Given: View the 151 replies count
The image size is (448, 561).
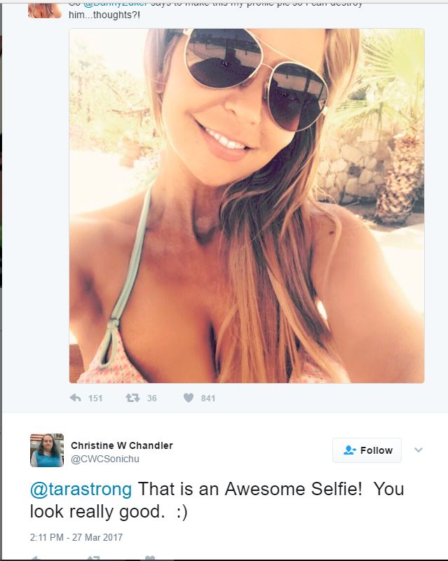Looking at the screenshot, I should point(95,399).
